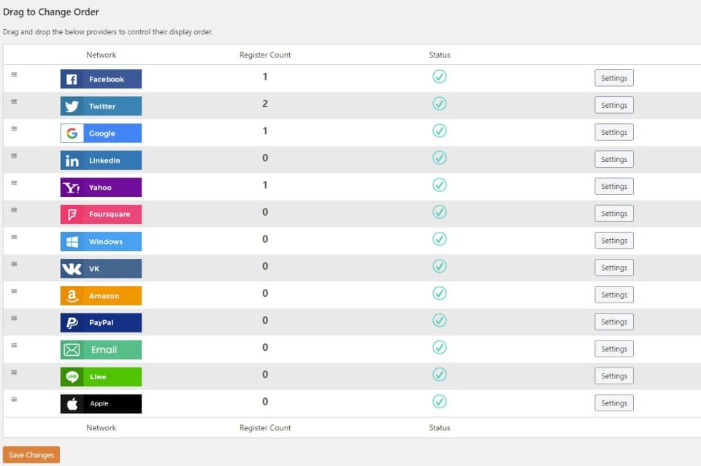The width and height of the screenshot is (701, 466).
Task: Grab the drag handle for Windows row
Action: 15,237
